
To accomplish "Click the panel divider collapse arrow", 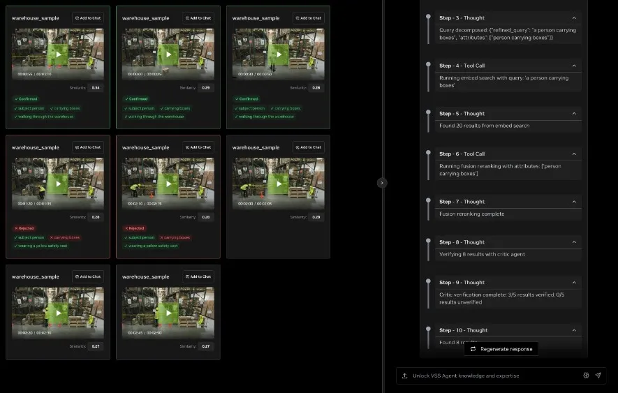I will coord(381,183).
